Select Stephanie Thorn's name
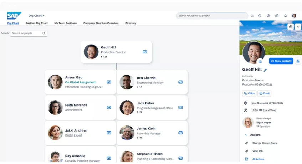Screen dimensions: 302x164 click(x=150, y=154)
